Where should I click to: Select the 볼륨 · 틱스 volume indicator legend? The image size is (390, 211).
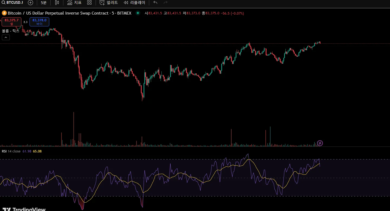coord(11,31)
